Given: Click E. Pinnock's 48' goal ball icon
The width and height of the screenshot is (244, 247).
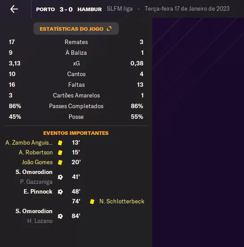Looking at the screenshot, I should pyautogui.click(x=60, y=192).
